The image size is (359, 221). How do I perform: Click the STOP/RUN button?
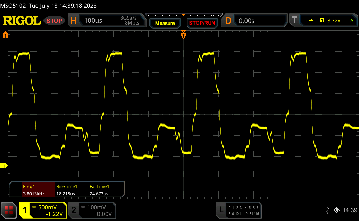[x=202, y=23]
